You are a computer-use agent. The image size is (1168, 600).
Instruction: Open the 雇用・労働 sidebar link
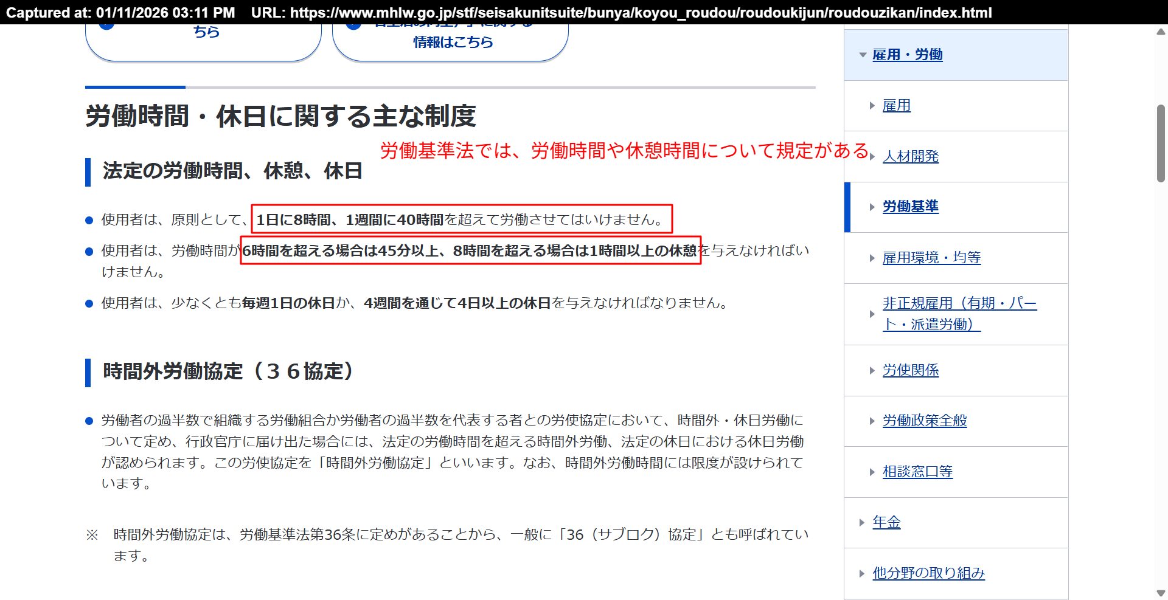907,55
